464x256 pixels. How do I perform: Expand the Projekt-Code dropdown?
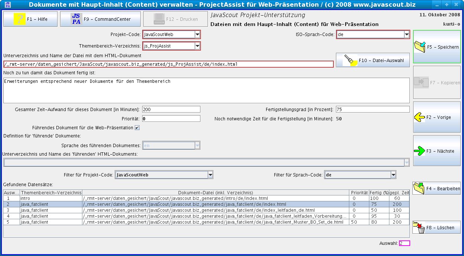[x=197, y=35]
